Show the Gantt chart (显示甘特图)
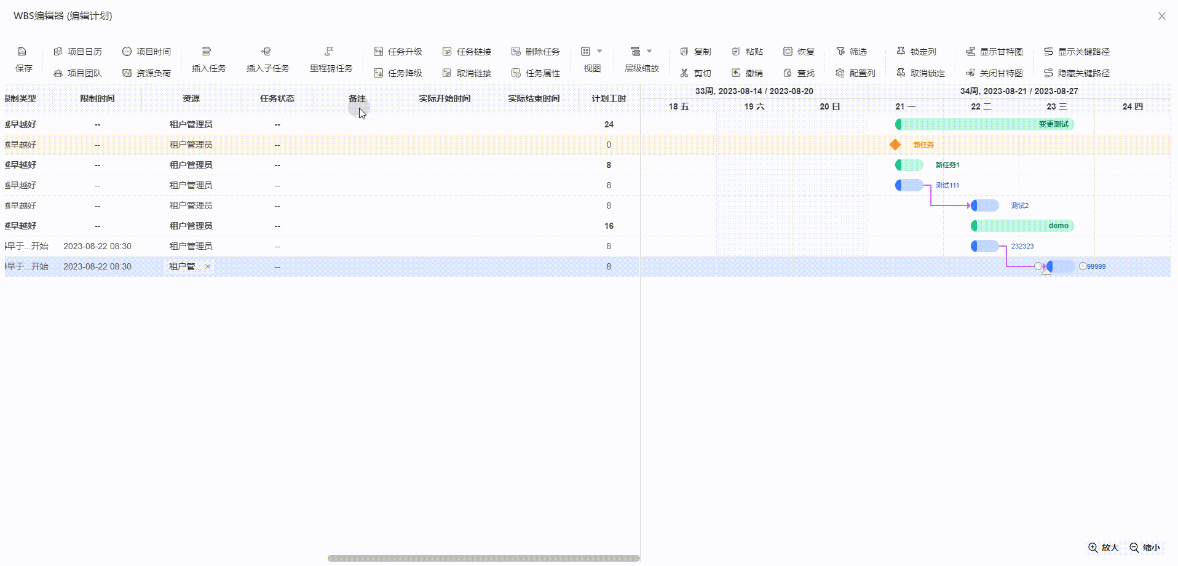Screen dimensions: 1178x566 (994, 52)
